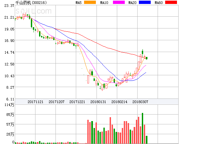The image size is (197, 144).
Task: Click the 10.43 price axis label
Action: [9, 76]
